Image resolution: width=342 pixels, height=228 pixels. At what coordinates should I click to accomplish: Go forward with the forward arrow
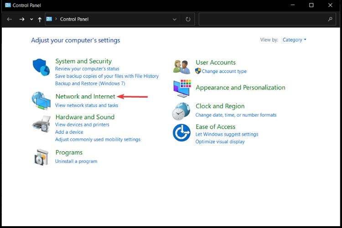coord(21,19)
